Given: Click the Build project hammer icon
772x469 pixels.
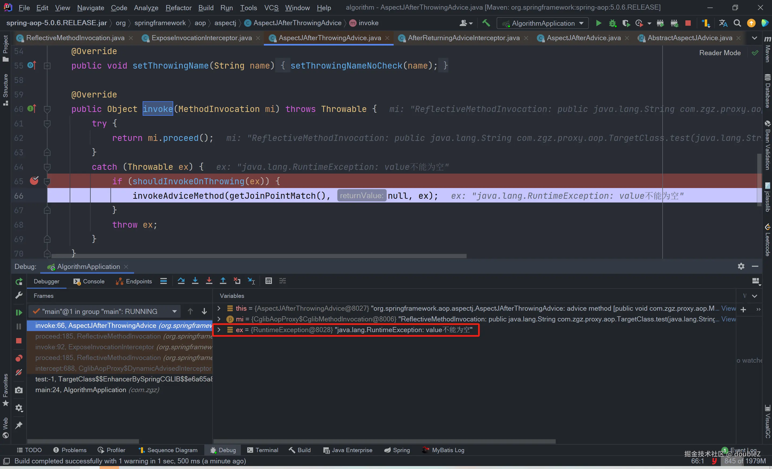Looking at the screenshot, I should coord(486,23).
